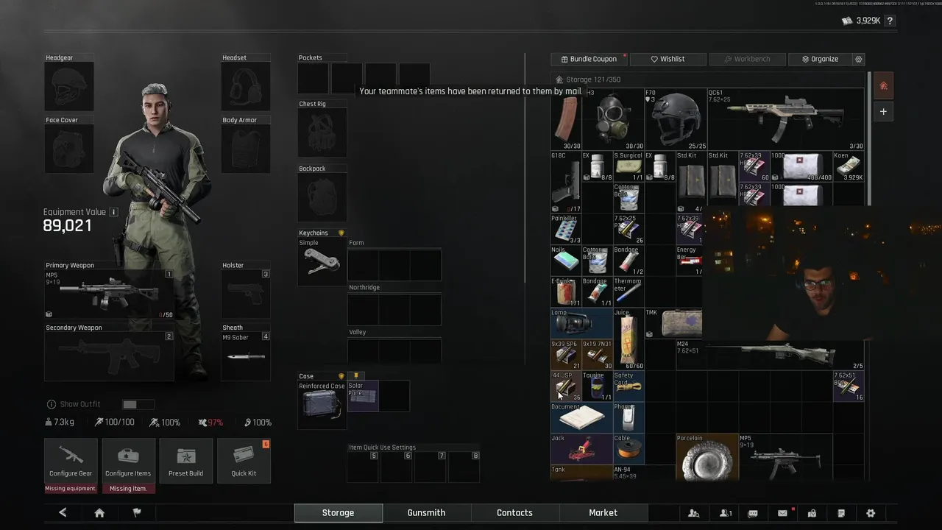This screenshot has width=942, height=530.
Task: Open the friends list icon with count 1
Action: [x=725, y=513]
